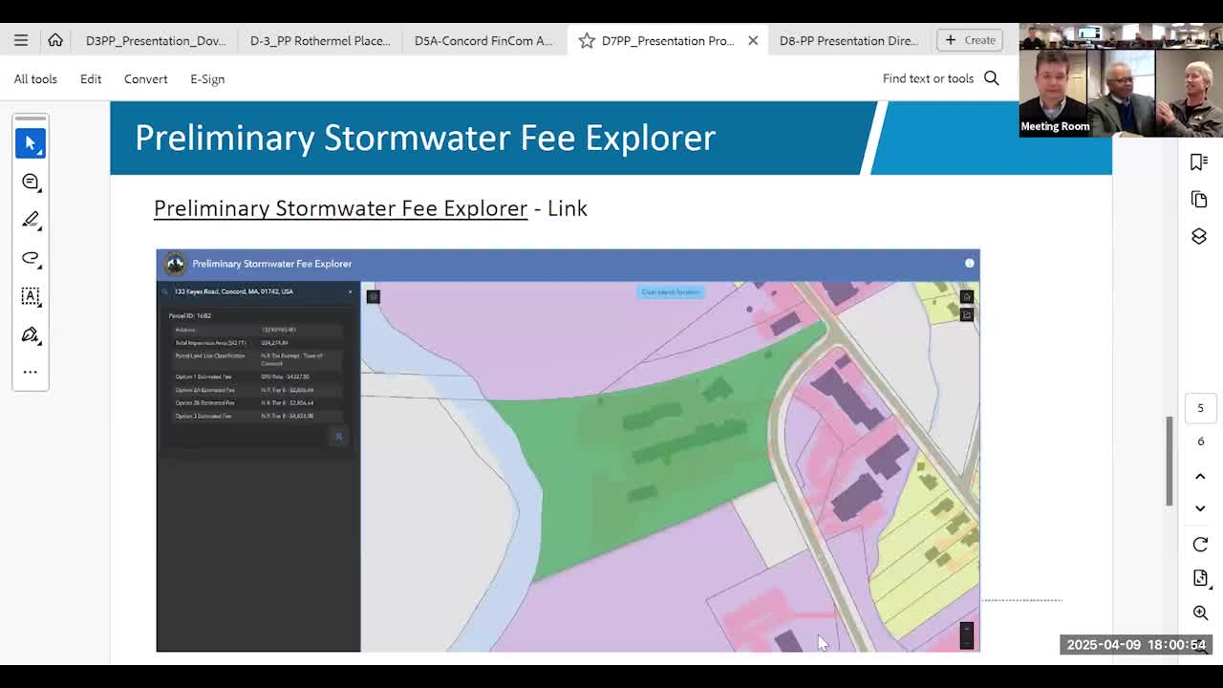This screenshot has width=1223, height=688.
Task: Switch to D3PP_Presentation_Dov tab
Action: [156, 40]
